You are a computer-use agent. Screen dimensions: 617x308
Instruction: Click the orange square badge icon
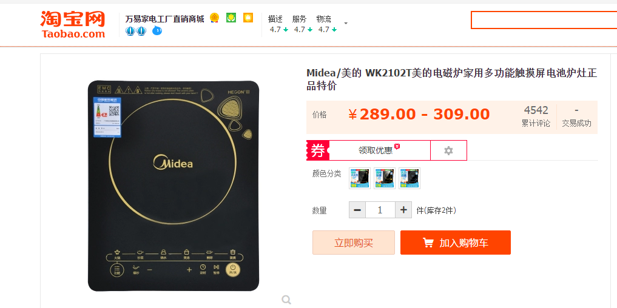point(248,18)
